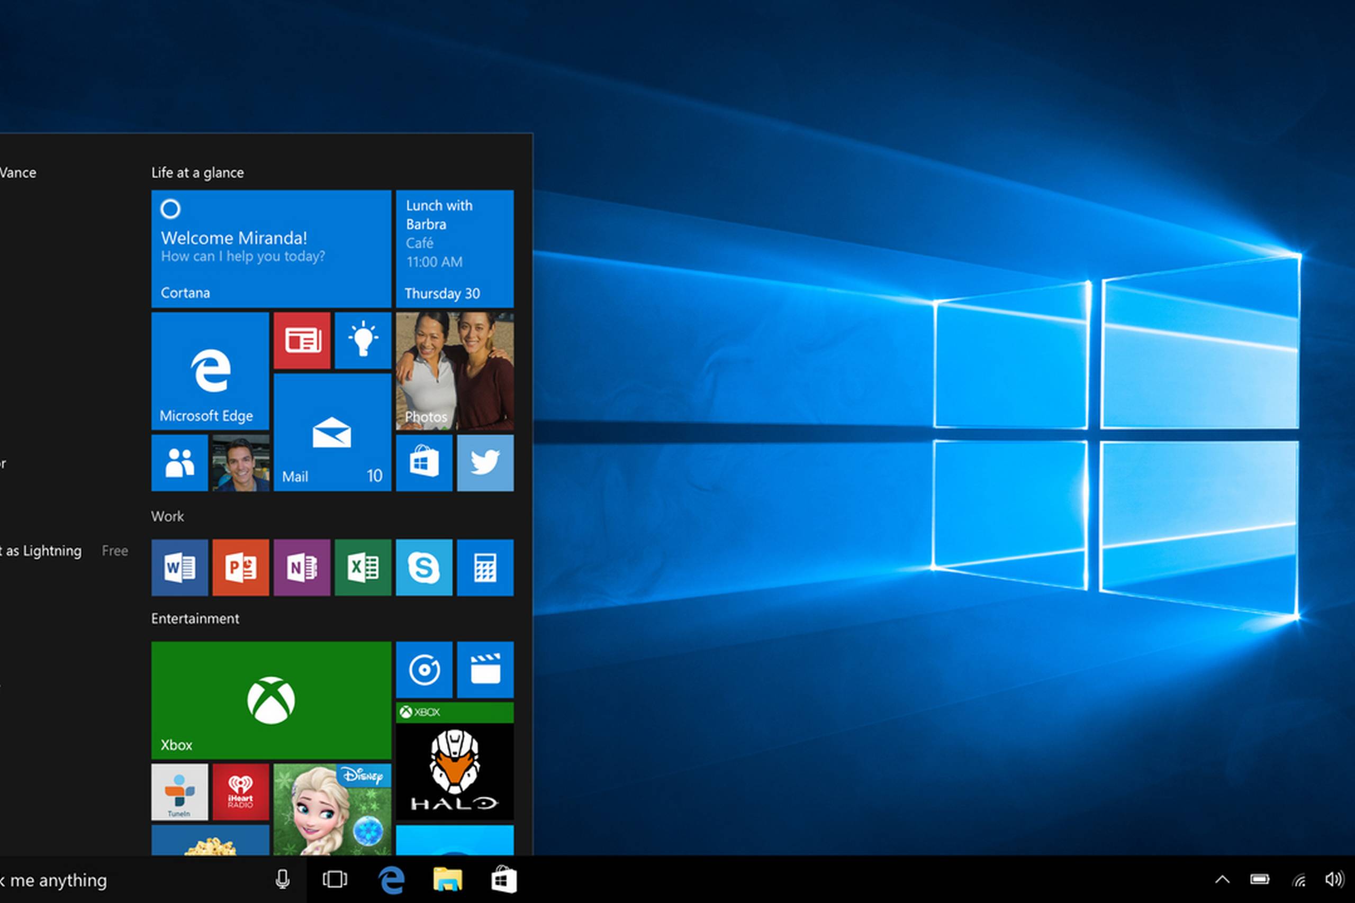Launch Excel from the Start menu

[x=363, y=568]
